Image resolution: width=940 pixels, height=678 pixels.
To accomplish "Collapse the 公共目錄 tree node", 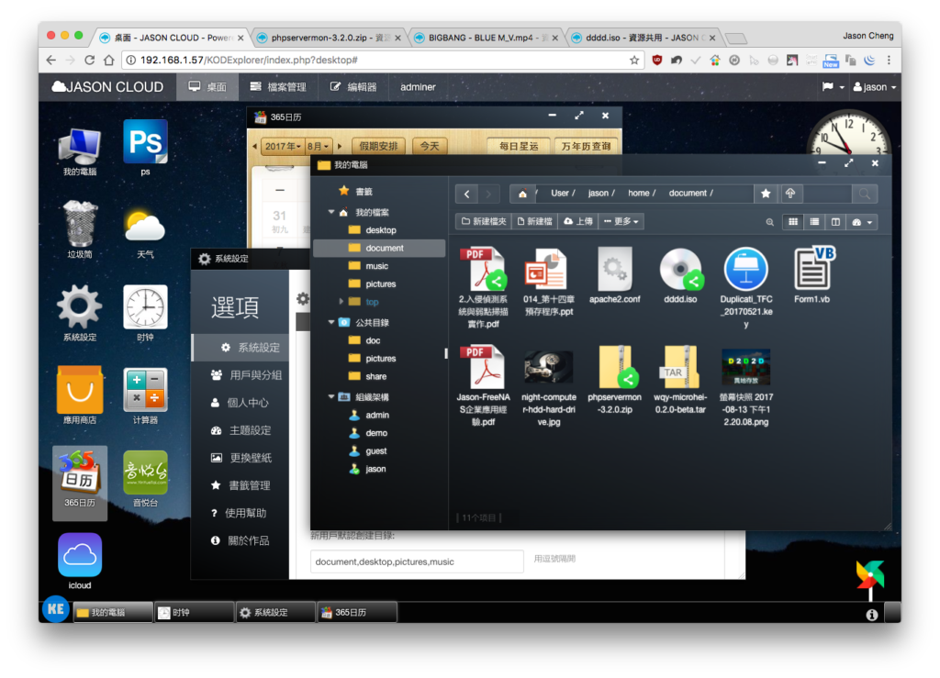I will click(330, 322).
